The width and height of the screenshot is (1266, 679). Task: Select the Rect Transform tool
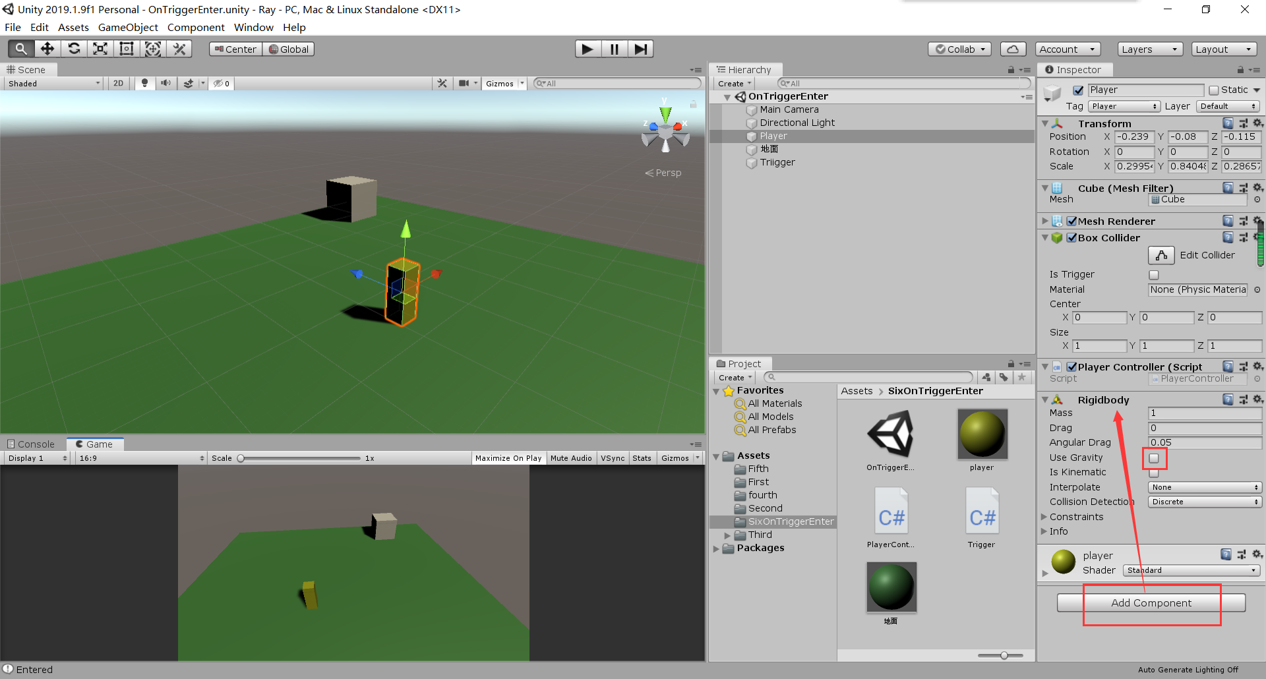[x=126, y=48]
